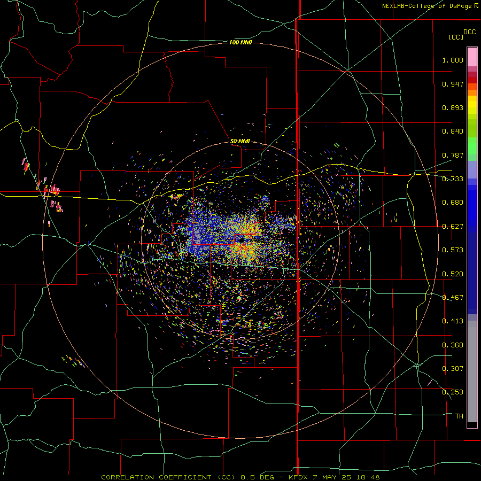
Task: Pick the bright green segment of the color bar
Action: [x=472, y=146]
